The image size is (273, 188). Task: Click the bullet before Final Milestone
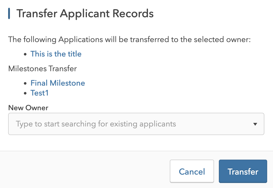(x=25, y=84)
